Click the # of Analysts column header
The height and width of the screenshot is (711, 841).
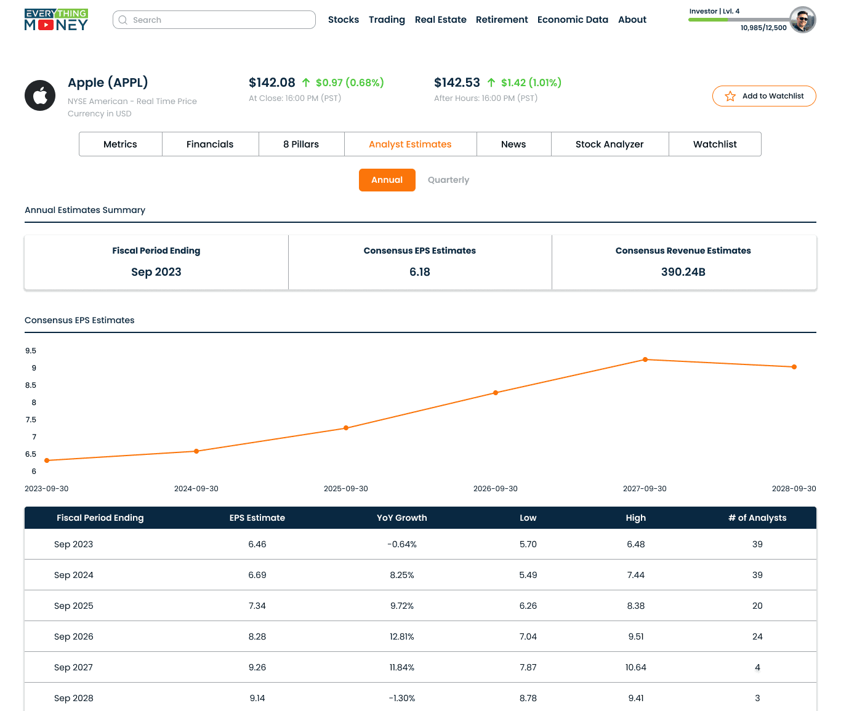(757, 518)
